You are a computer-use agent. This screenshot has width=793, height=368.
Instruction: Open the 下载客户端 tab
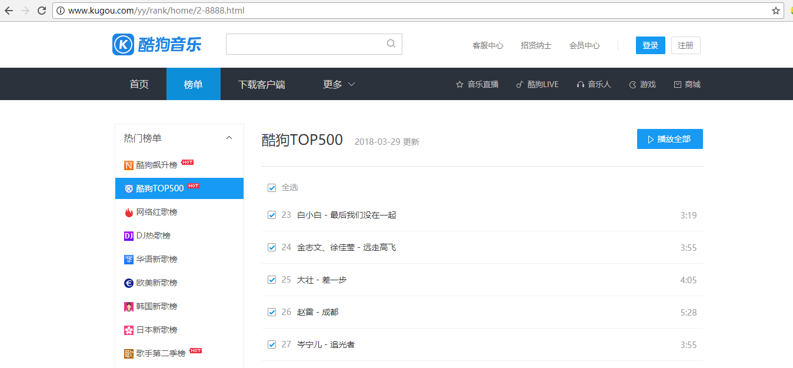(x=262, y=84)
